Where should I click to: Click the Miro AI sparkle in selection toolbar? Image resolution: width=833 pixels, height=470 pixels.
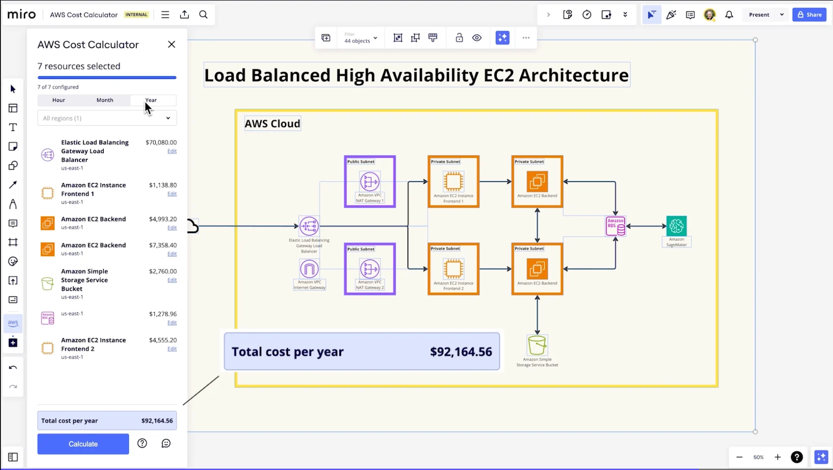[x=503, y=38]
